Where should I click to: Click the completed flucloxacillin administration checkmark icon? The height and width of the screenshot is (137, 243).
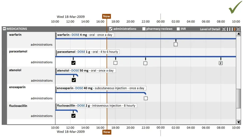tap(74, 116)
